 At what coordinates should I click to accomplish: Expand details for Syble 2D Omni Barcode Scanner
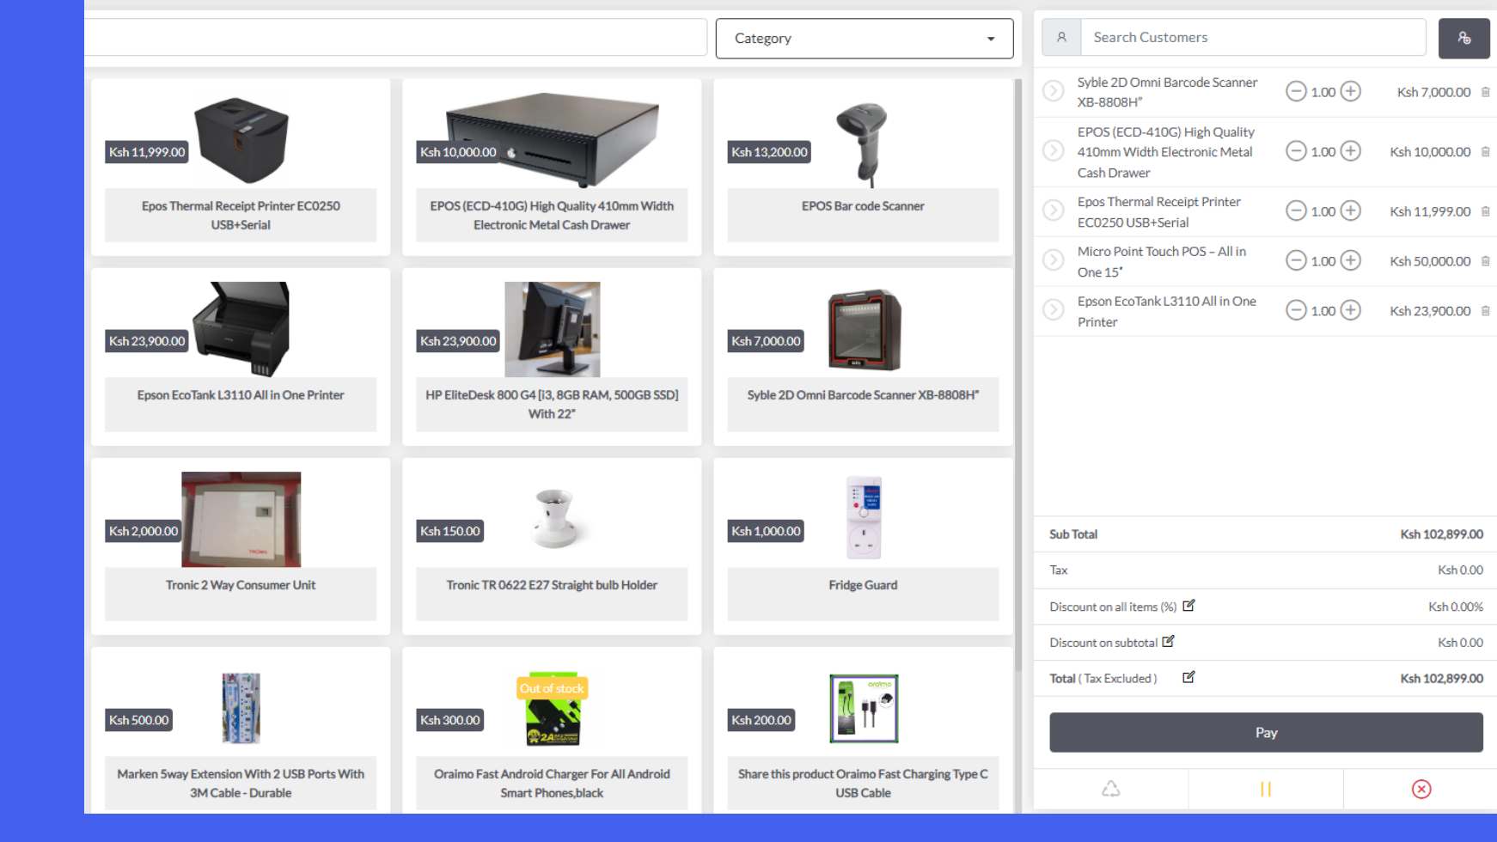click(x=1053, y=91)
